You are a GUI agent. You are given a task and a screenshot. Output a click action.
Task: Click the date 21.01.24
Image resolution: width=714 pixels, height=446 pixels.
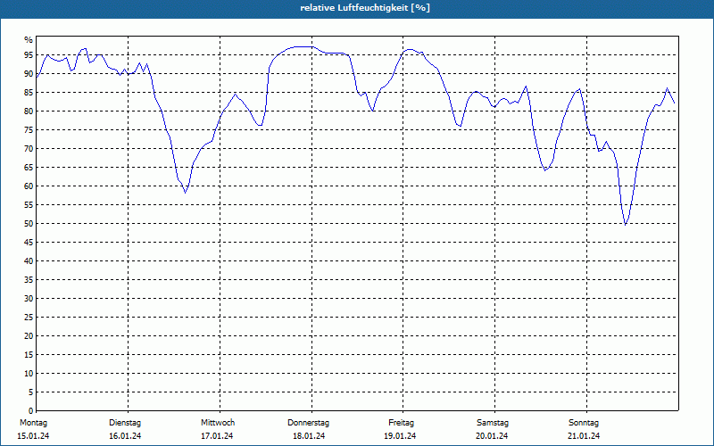pyautogui.click(x=584, y=436)
